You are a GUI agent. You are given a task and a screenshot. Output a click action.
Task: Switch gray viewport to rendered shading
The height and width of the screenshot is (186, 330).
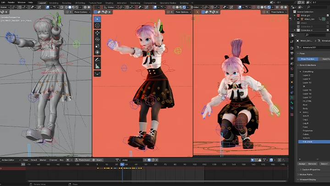[77, 7]
